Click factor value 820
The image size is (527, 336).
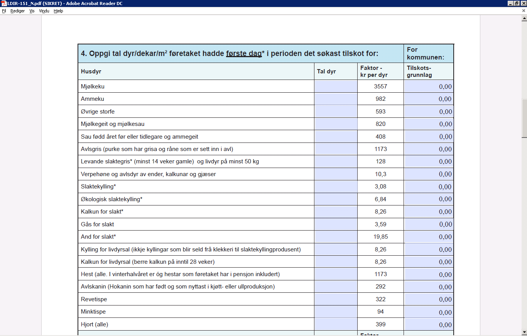380,124
